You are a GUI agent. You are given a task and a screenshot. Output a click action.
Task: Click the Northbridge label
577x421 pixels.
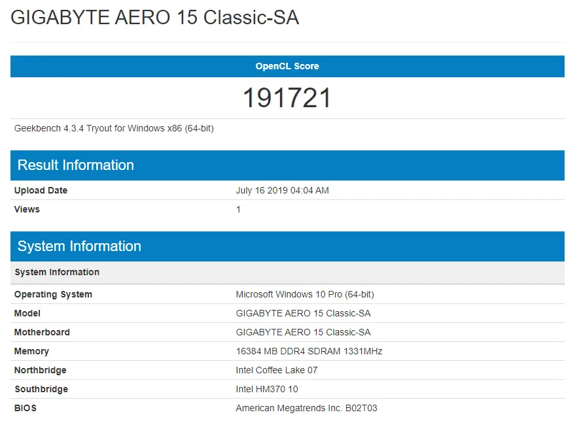(x=40, y=370)
